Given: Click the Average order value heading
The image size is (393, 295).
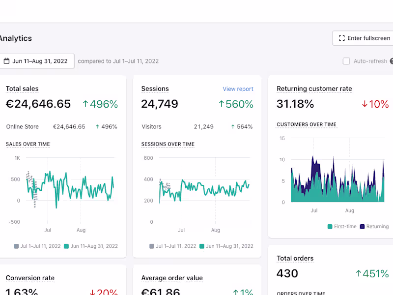Looking at the screenshot, I should [x=171, y=278].
